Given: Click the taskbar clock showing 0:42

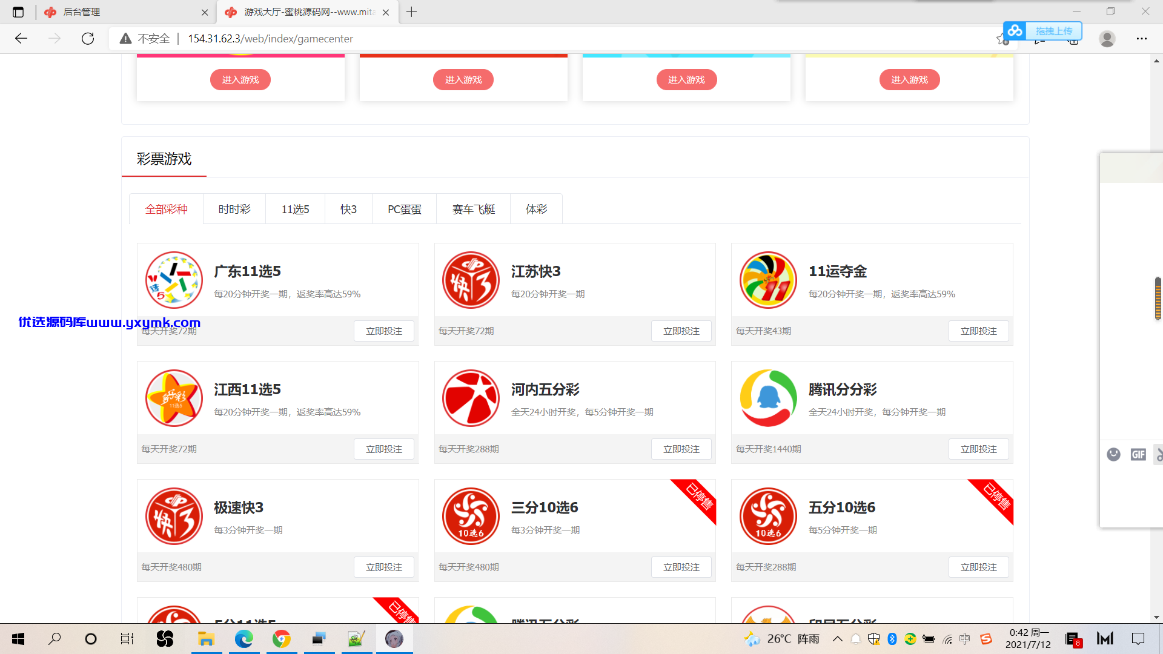Looking at the screenshot, I should click(1029, 639).
